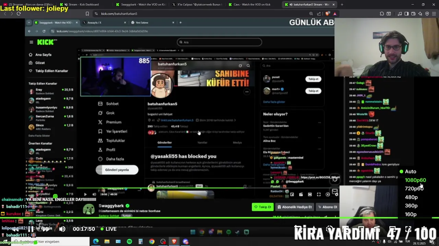Open the extensions puzzle icon
This screenshot has height=246, width=439.
coord(382,14)
